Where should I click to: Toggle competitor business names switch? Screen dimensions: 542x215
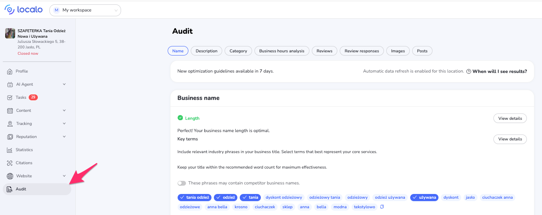tap(182, 183)
